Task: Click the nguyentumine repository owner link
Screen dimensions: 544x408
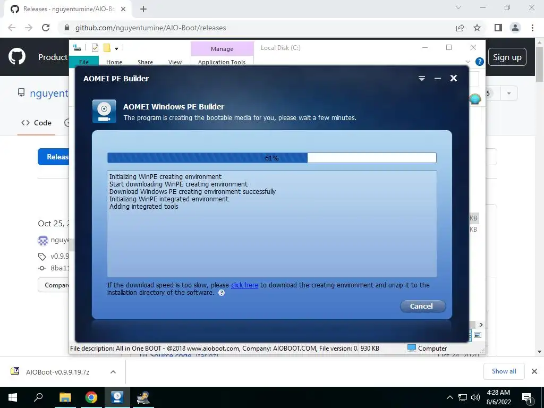Action: [x=49, y=93]
